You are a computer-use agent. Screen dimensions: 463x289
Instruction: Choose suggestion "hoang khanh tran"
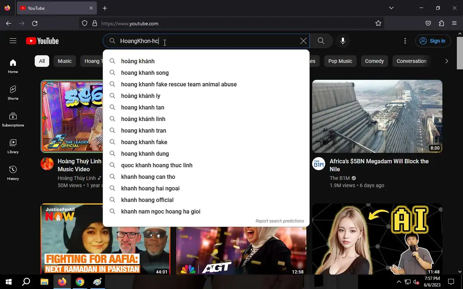206,130
